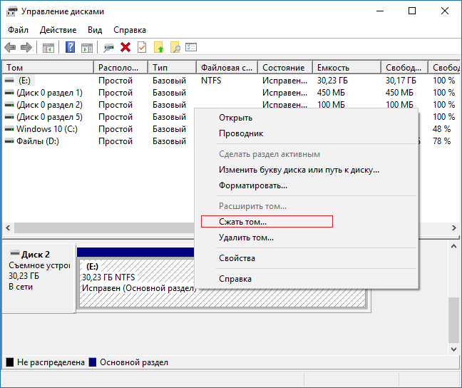Click the horizontal scrollbar left arrow
Image resolution: width=462 pixels, height=388 pixels.
8,228
